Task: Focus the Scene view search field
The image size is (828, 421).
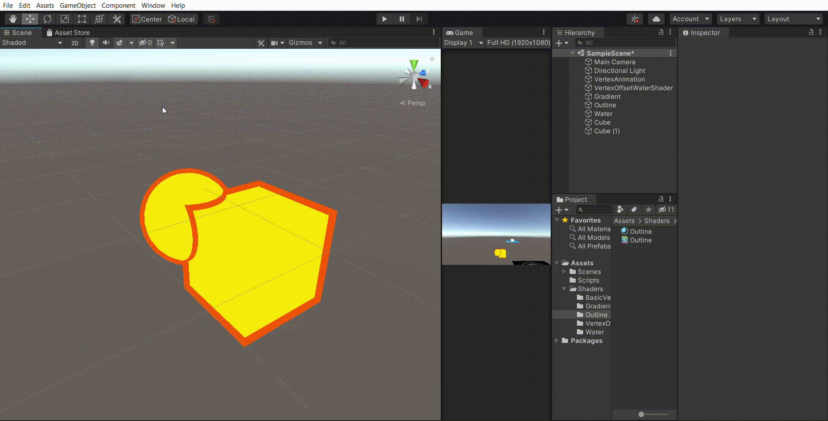Action: 384,43
